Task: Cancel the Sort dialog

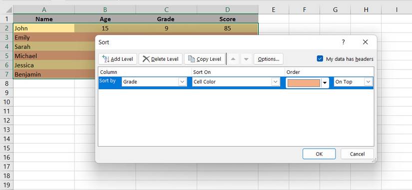Action: [x=357, y=154]
